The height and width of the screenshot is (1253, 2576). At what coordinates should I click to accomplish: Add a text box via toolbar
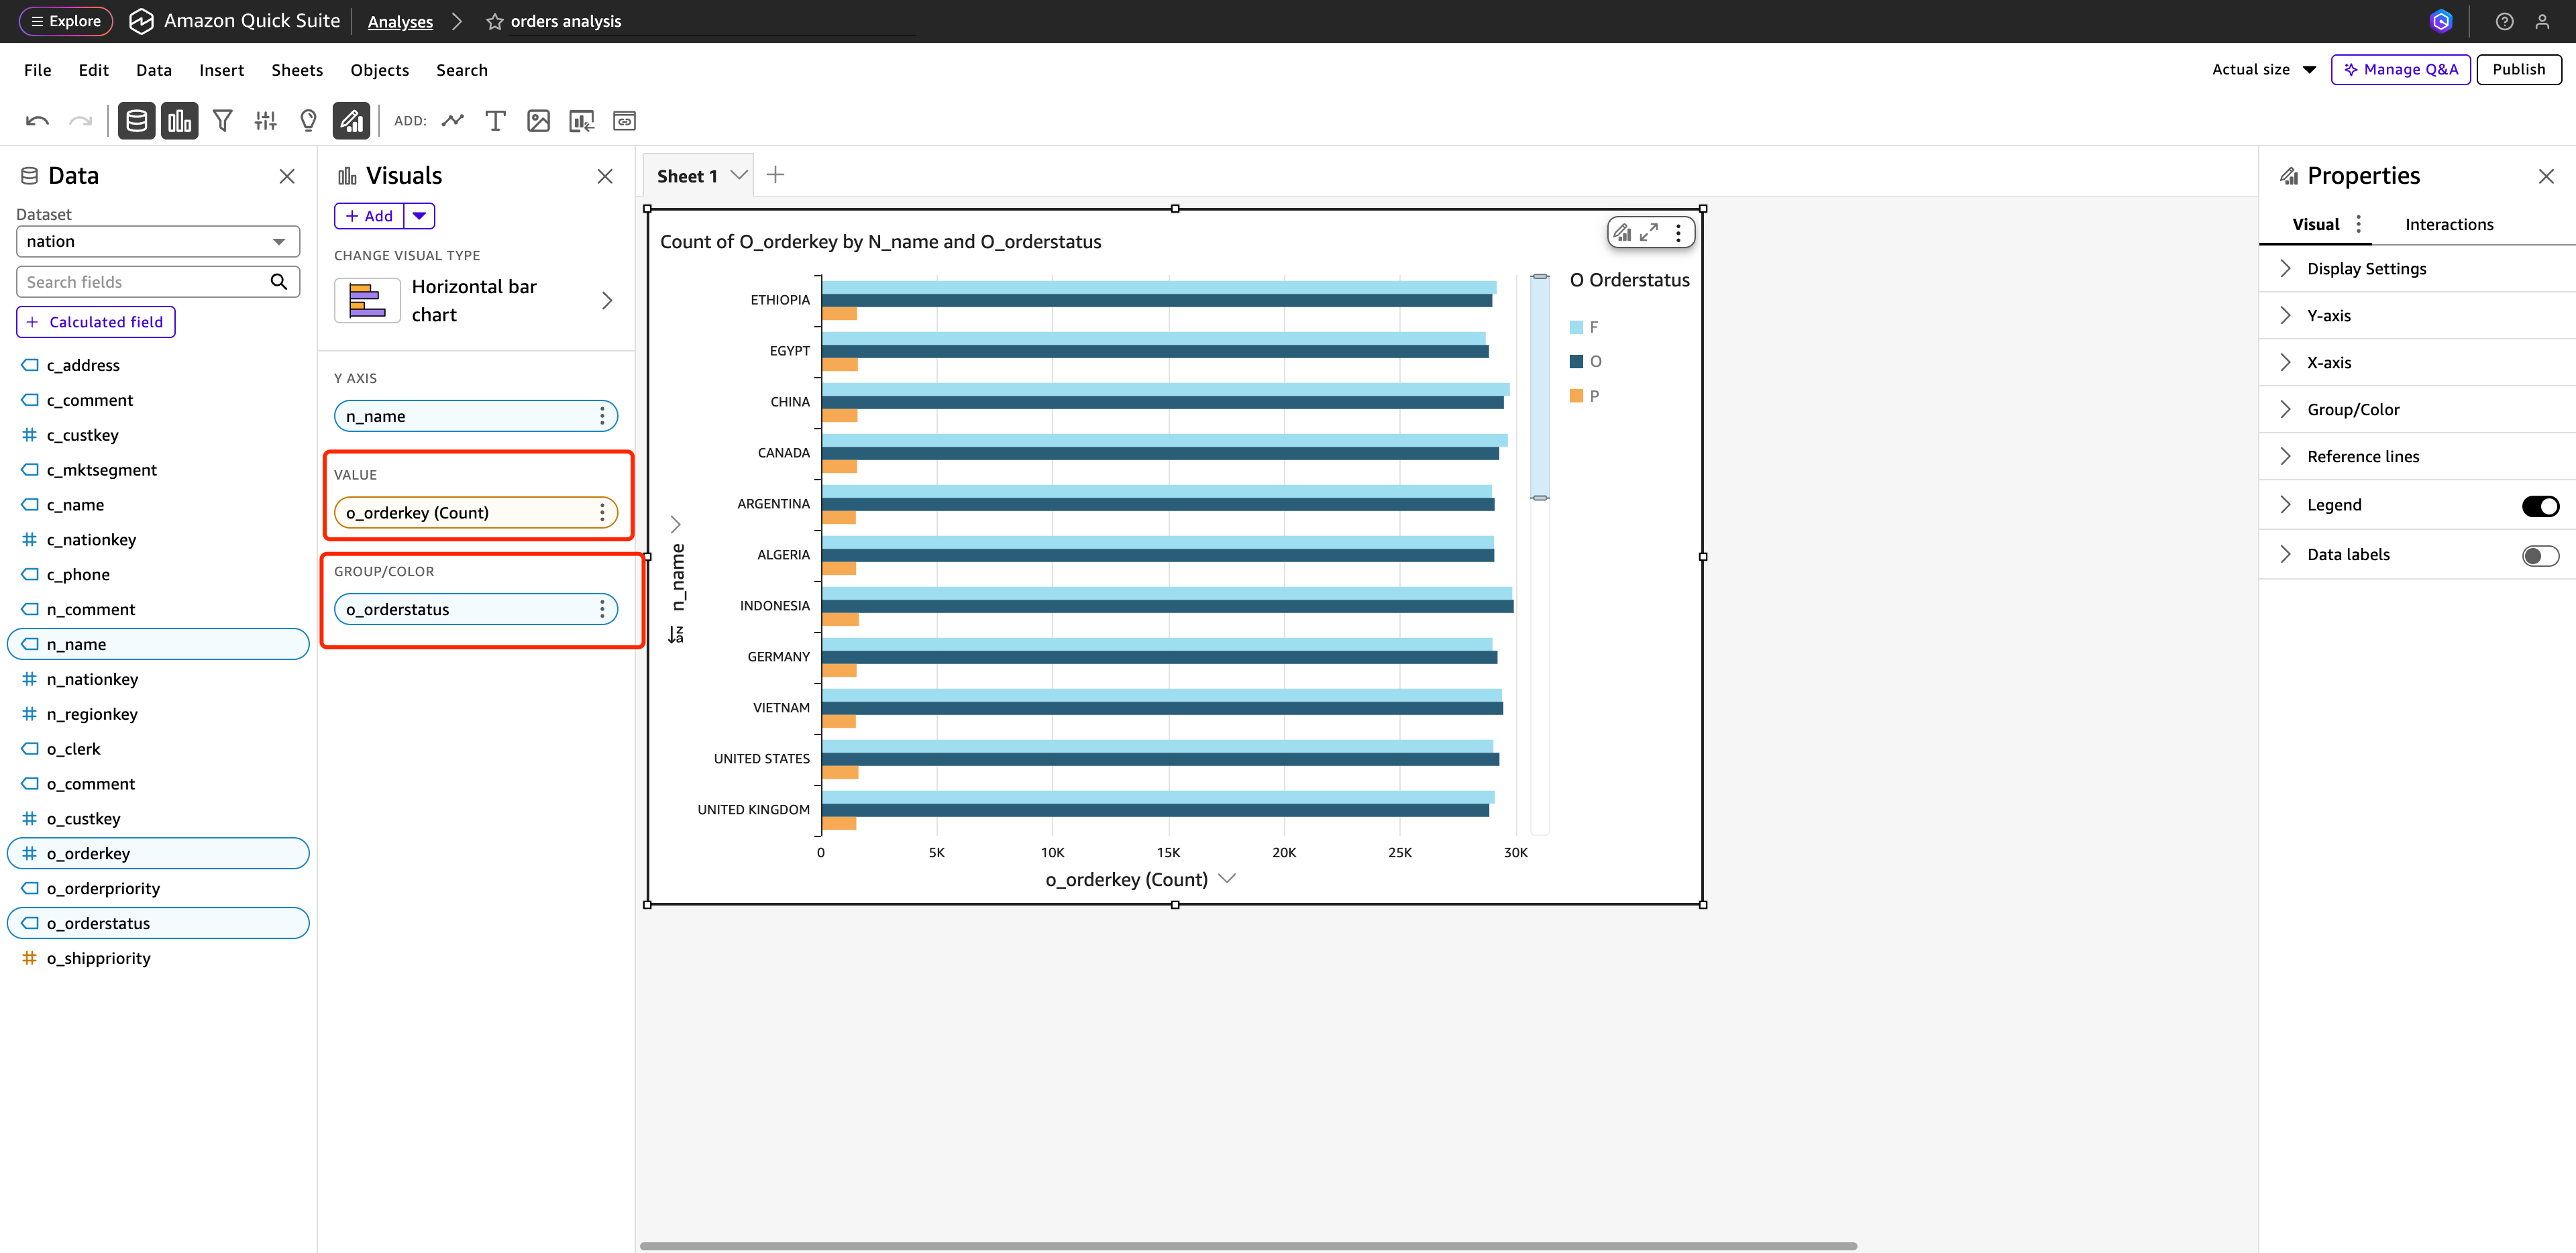point(495,121)
